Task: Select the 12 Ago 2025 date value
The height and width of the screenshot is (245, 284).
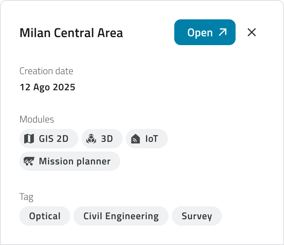Action: click(48, 87)
